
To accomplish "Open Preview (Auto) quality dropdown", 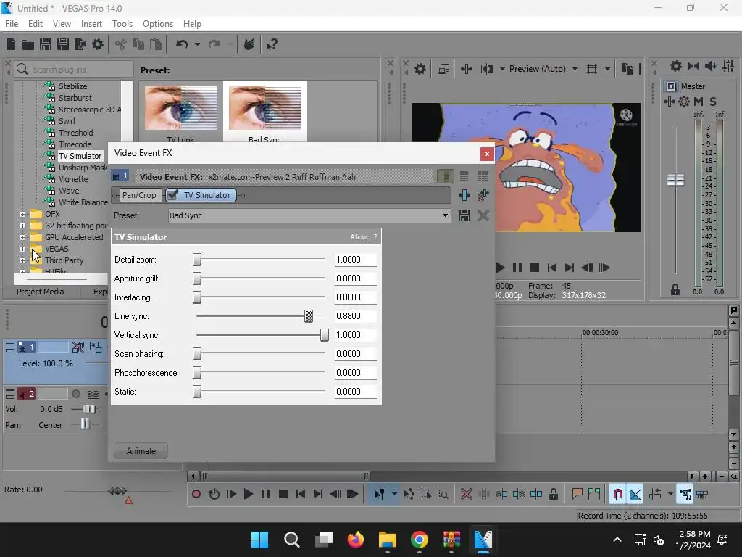I will click(x=575, y=69).
